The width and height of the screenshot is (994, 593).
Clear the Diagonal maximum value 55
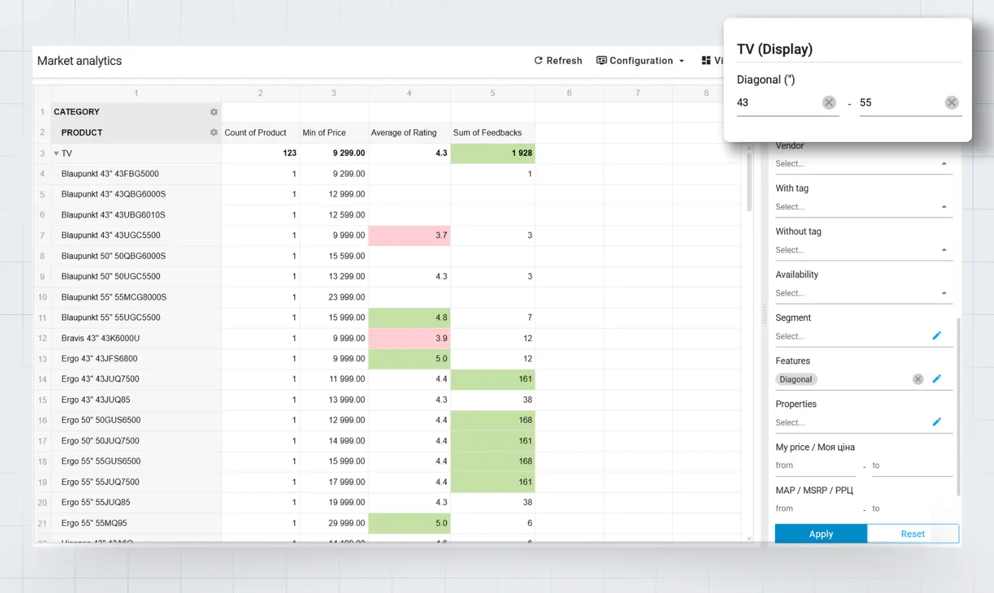951,102
